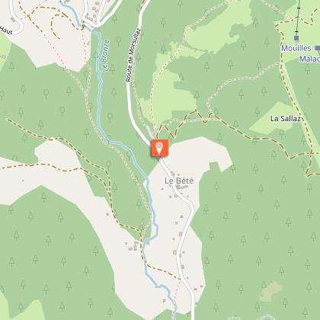The width and height of the screenshot is (320, 320).
Task: Click the village buildings at the top edge
Action: pos(93,11)
